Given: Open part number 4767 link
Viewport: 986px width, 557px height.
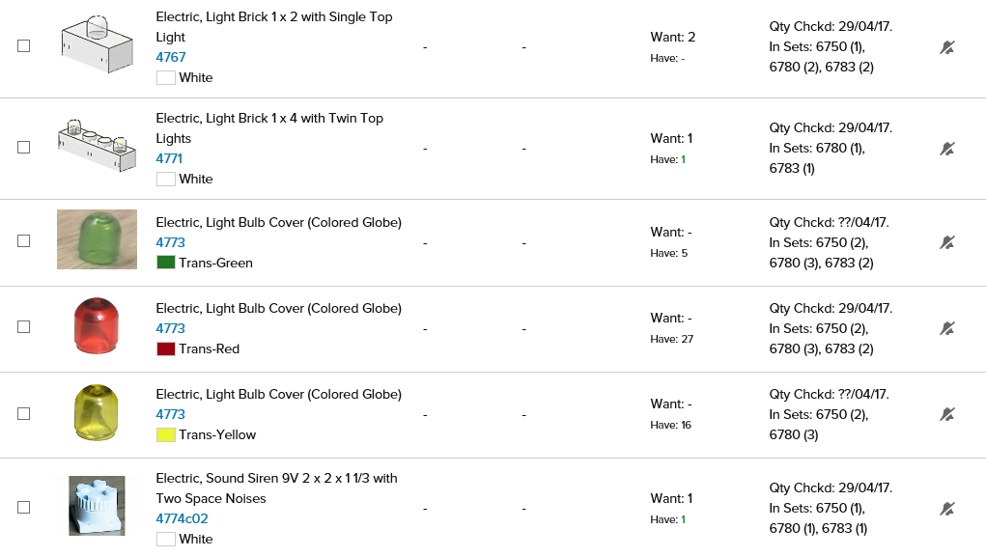Looking at the screenshot, I should [171, 57].
